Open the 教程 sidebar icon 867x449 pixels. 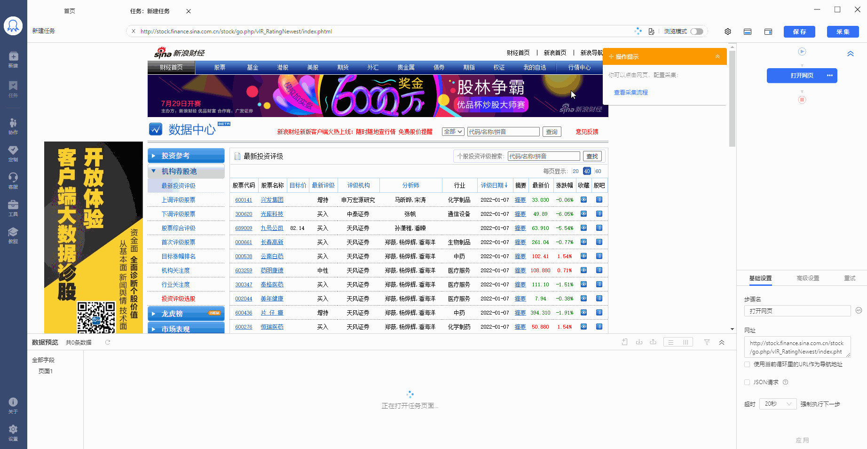pos(13,235)
